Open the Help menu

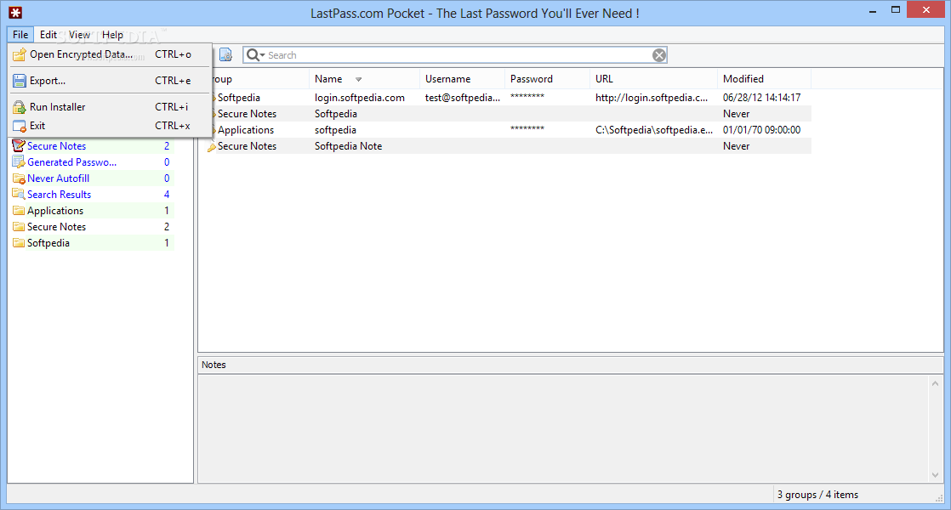[x=112, y=35]
